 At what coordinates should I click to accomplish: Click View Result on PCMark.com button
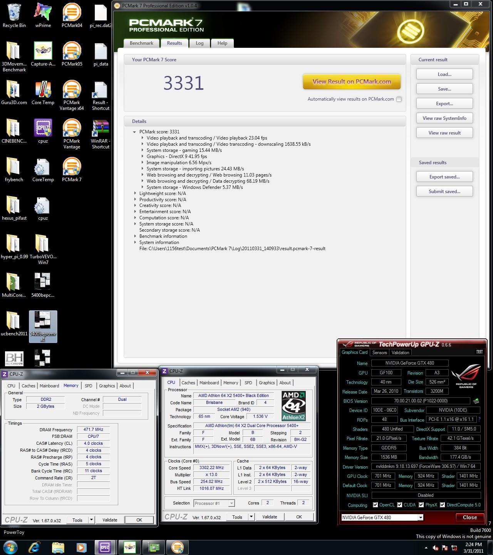tap(352, 82)
